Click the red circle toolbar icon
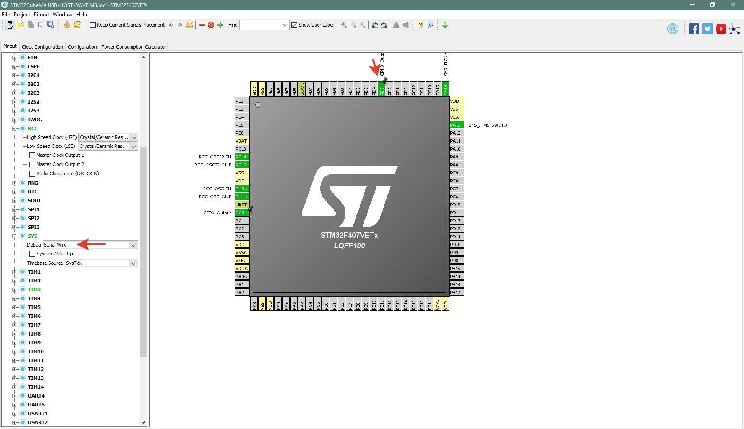This screenshot has width=744, height=429. (211, 25)
